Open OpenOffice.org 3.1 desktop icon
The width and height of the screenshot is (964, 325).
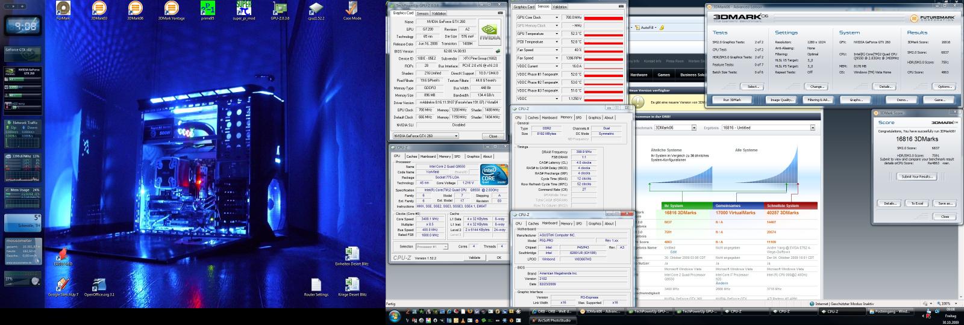[99, 288]
